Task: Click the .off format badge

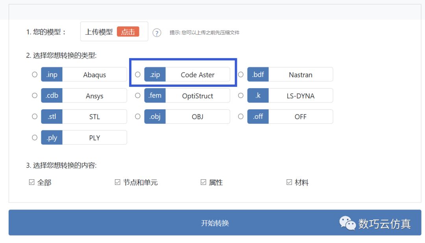Action: coord(258,116)
